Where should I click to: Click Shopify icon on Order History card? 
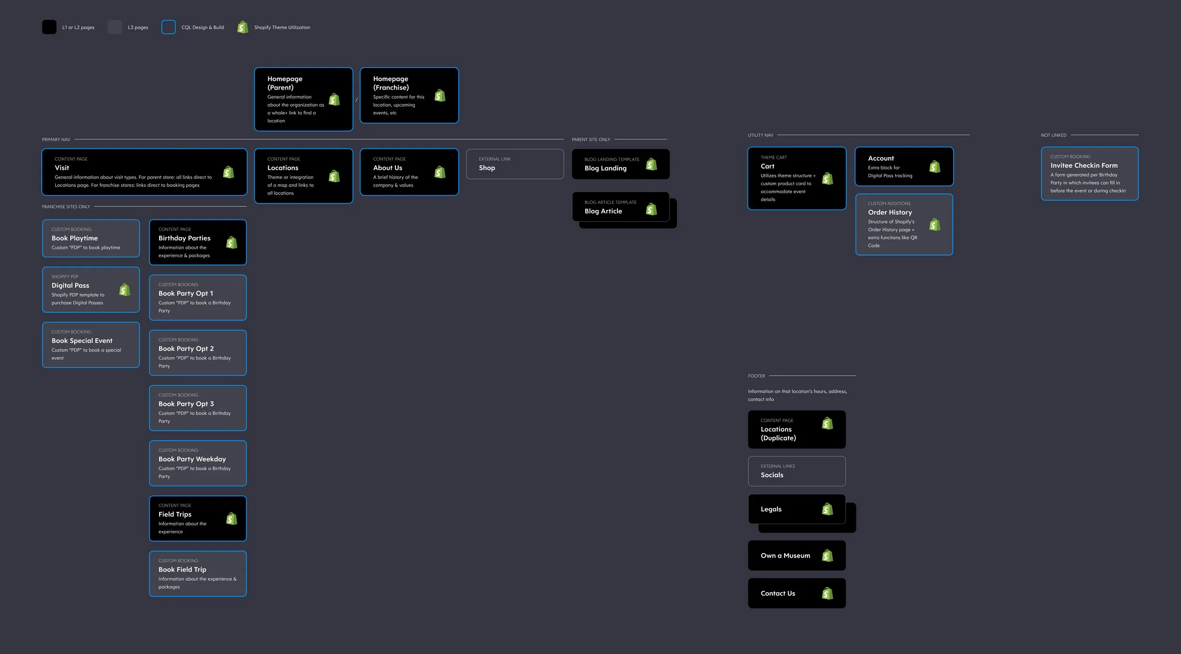click(934, 224)
